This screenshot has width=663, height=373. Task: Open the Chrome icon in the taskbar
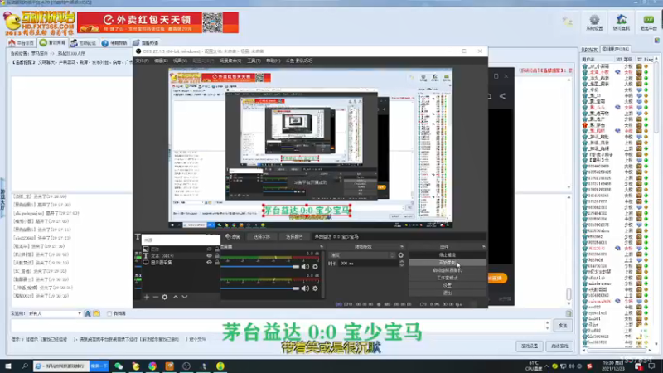click(x=152, y=366)
